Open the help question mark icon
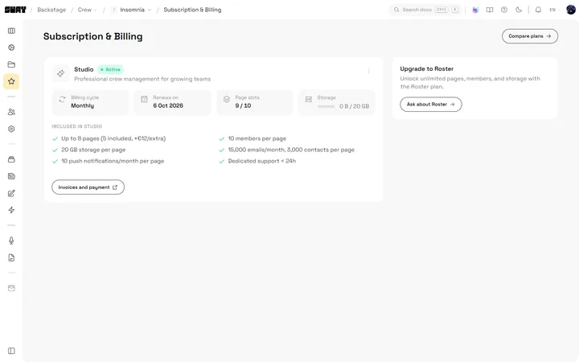579x362 pixels. 504,10
